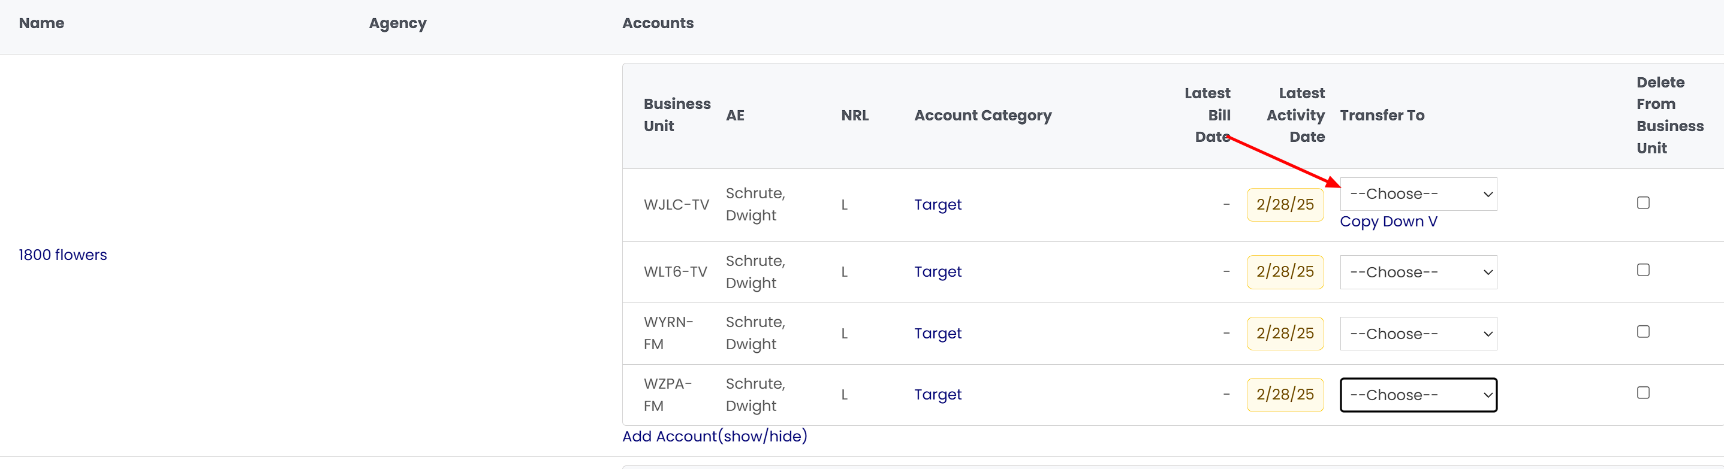Click Schrute, Dwight AE in WJLC-TV row
This screenshot has height=469, width=1724.
tap(755, 204)
